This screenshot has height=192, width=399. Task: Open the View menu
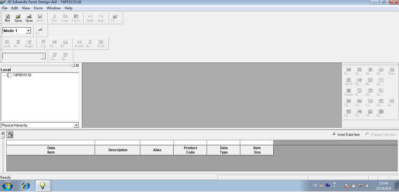point(26,8)
